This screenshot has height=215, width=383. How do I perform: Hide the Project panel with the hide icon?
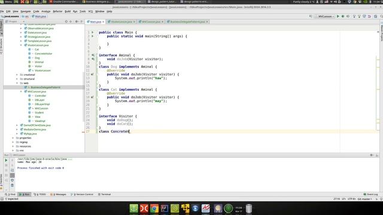click(82, 21)
